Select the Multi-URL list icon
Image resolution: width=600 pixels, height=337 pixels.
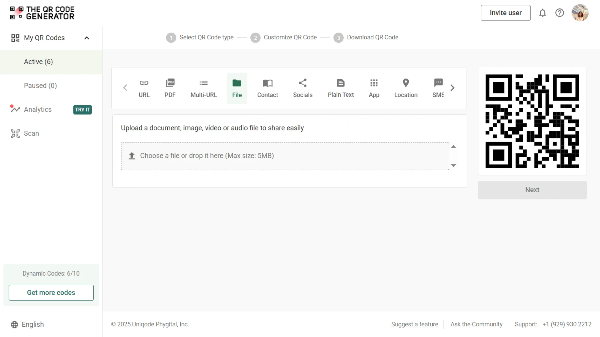pyautogui.click(x=203, y=88)
